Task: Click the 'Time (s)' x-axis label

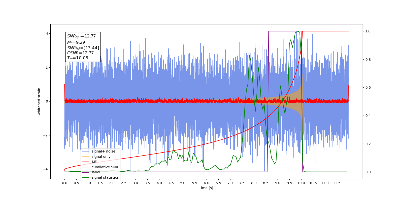Action: [206, 188]
